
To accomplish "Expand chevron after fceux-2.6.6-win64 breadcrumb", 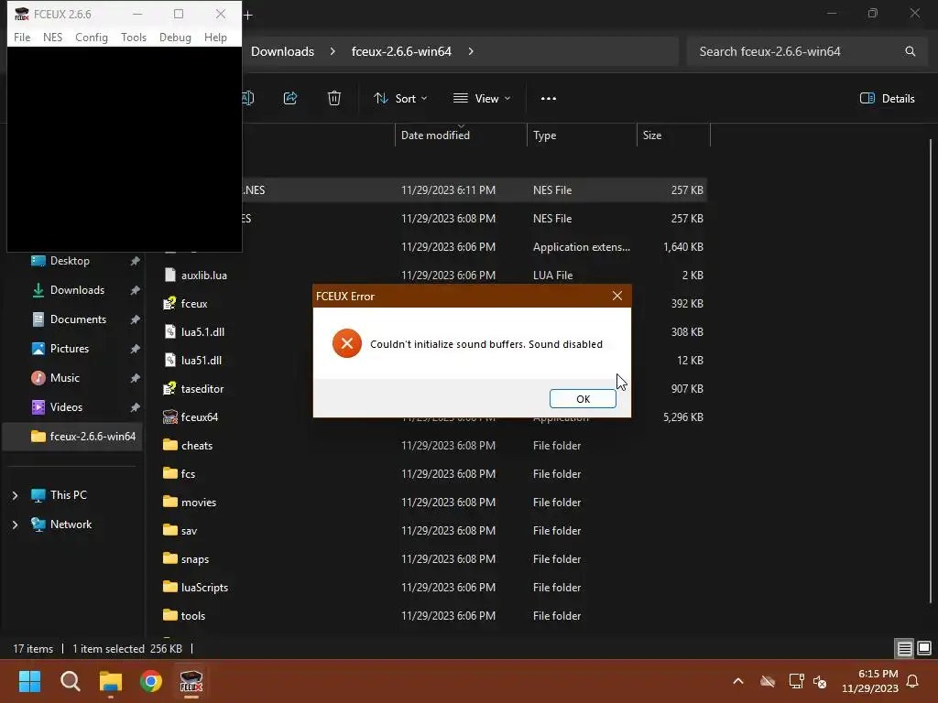I will [471, 51].
